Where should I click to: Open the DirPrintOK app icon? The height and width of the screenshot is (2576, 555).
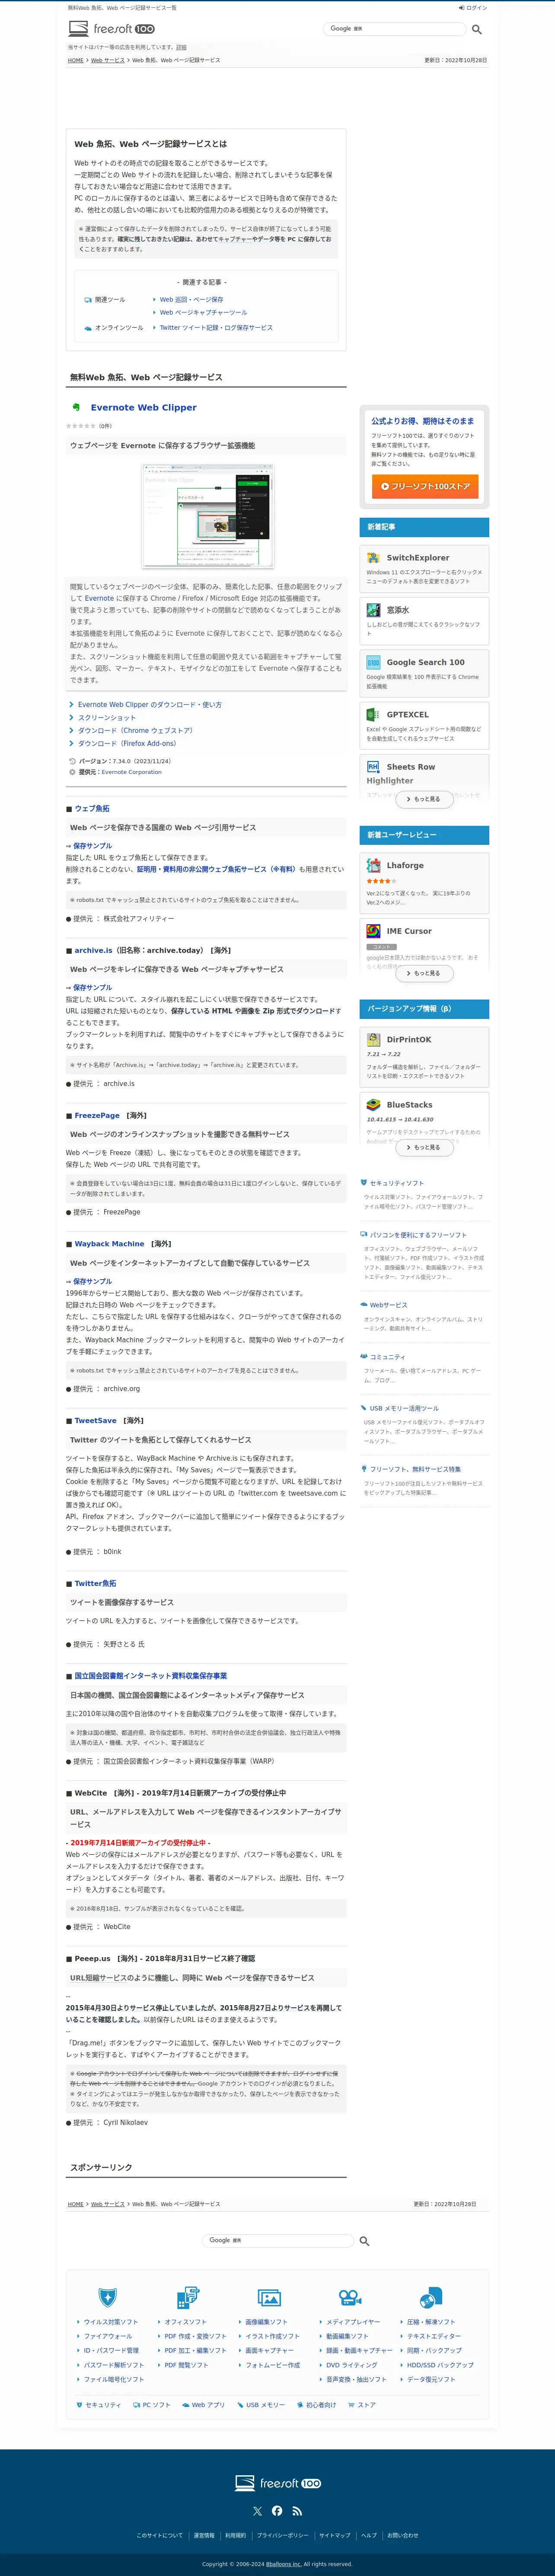(373, 1040)
